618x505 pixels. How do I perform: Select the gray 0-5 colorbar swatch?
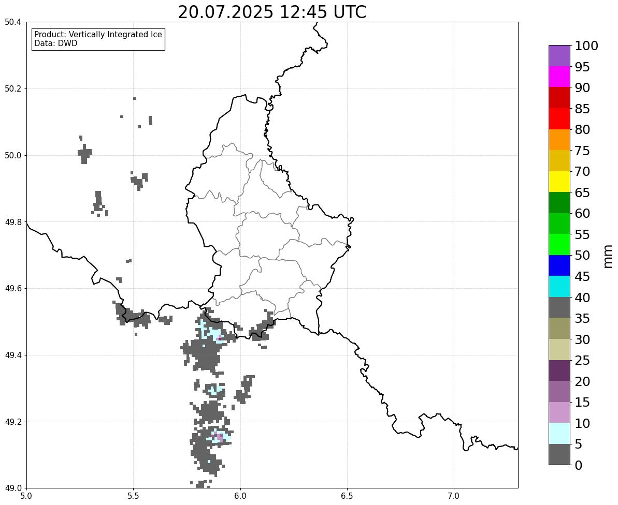[x=559, y=455]
